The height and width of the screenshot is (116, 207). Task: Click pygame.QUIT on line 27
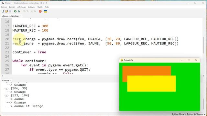76,70
